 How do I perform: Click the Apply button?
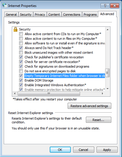(x=107, y=150)
